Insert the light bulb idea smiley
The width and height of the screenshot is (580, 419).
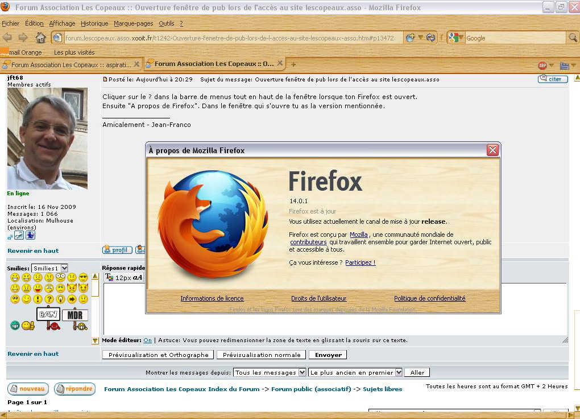(x=60, y=299)
